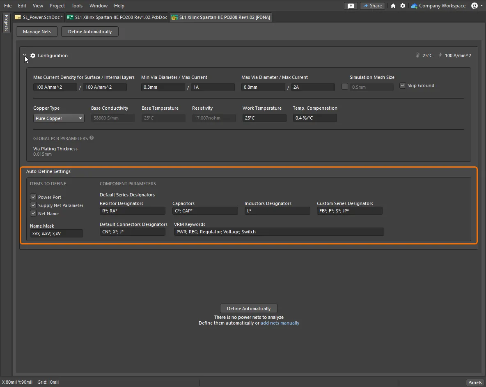This screenshot has height=387, width=486.
Task: Go to the Home page icon
Action: point(393,6)
